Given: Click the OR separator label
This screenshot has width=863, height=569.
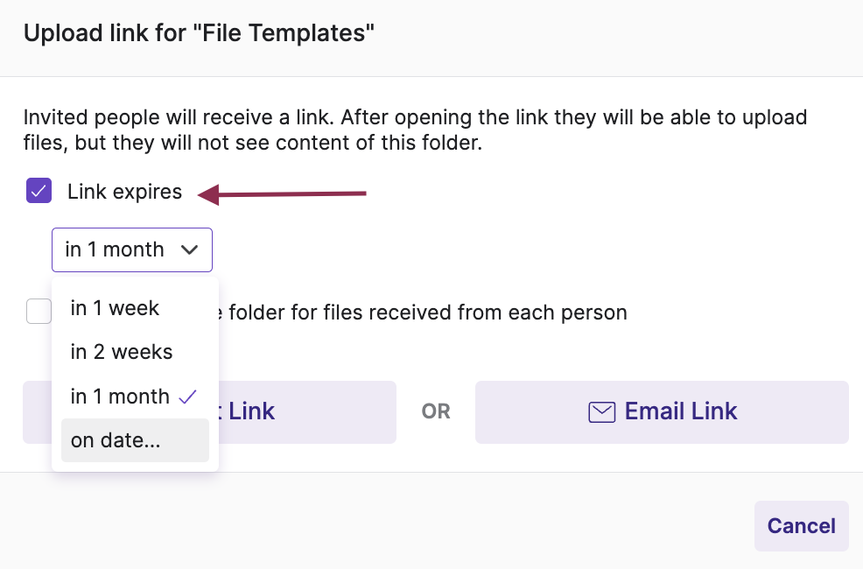Looking at the screenshot, I should [436, 411].
